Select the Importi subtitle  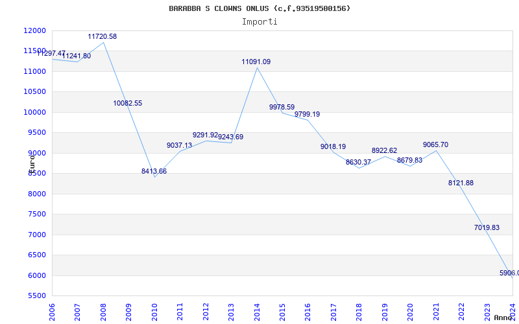pyautogui.click(x=259, y=22)
